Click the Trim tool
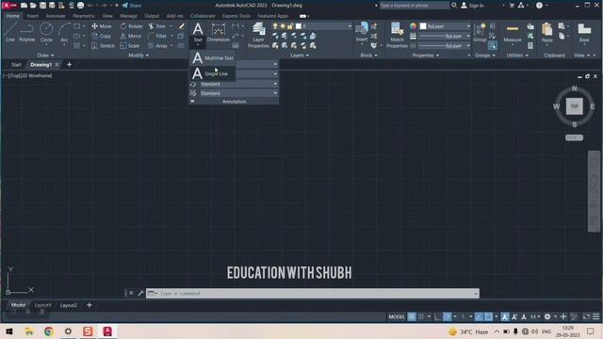Viewport: 603px width, 339px height. tap(157, 26)
